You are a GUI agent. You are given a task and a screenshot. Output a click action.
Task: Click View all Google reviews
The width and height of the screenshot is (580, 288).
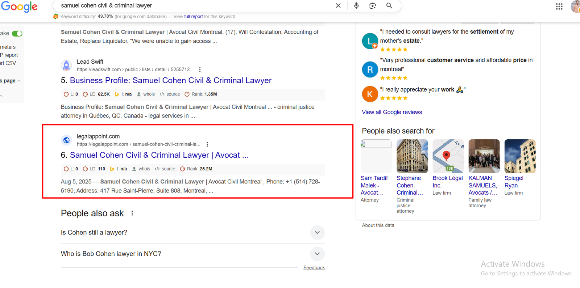pyautogui.click(x=391, y=112)
